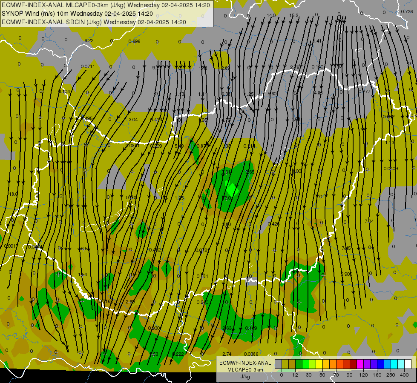Viewport: 417px width, 383px height.
Task: Click the map value 6.22
Action: tap(89, 40)
